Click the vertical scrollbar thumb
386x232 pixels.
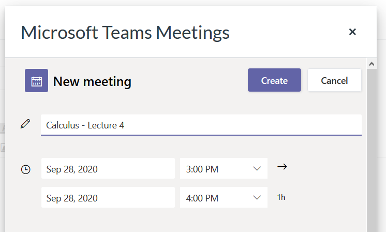click(x=372, y=151)
